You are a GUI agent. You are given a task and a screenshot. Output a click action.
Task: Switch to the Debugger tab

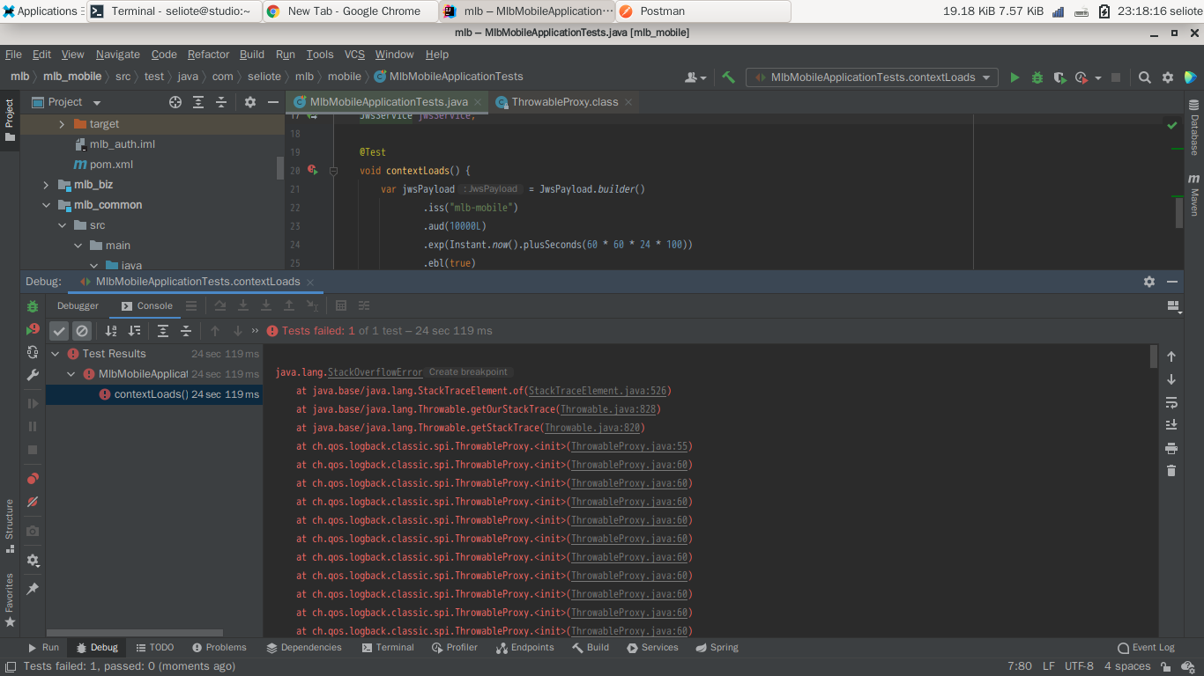(78, 306)
